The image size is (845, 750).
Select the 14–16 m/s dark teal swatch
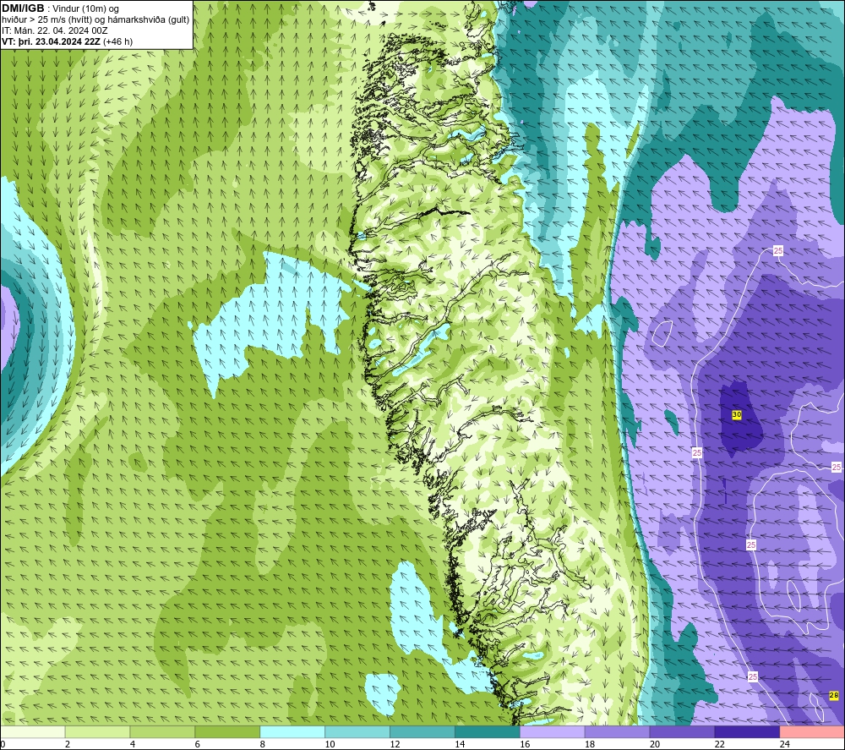tap(488, 731)
